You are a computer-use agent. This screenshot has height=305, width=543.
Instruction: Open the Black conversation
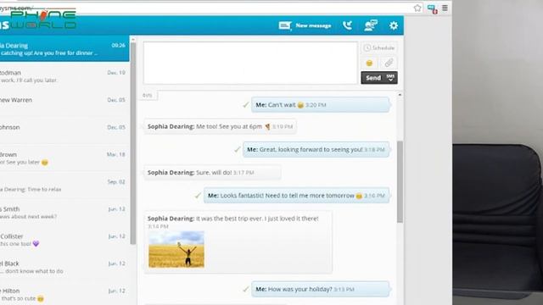pyautogui.click(x=64, y=267)
